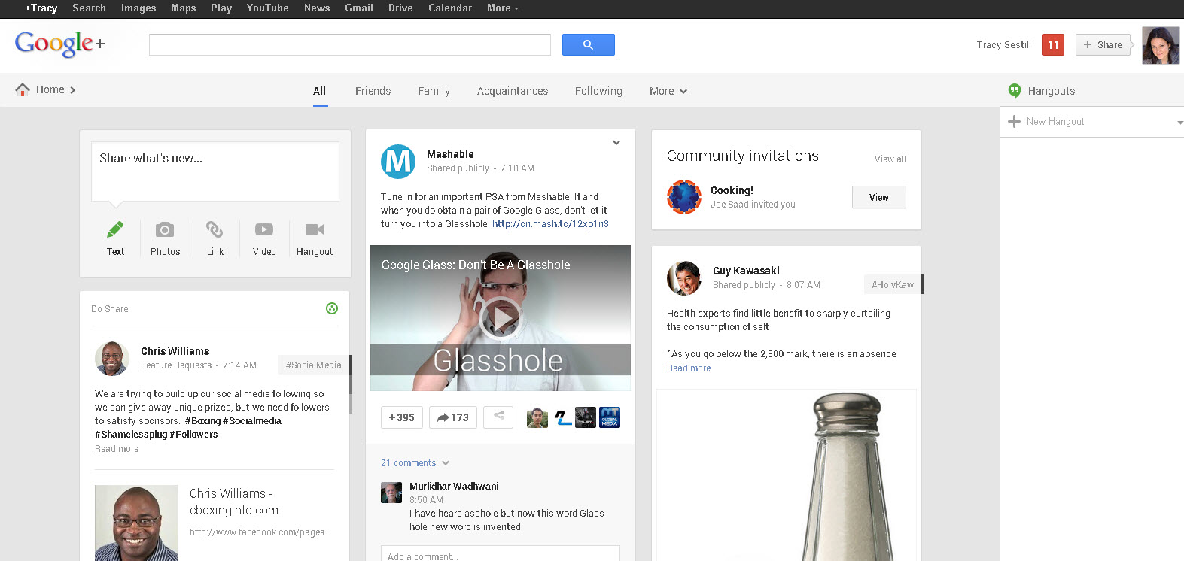Open Drive from the top bar

coord(400,8)
